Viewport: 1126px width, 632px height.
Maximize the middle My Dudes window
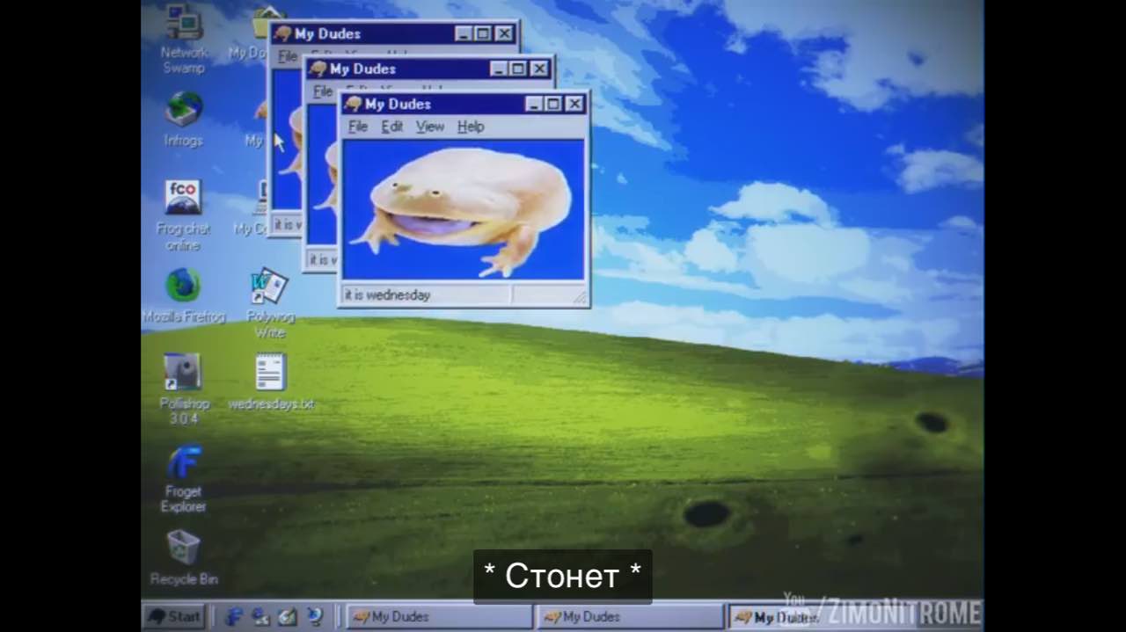(x=518, y=69)
